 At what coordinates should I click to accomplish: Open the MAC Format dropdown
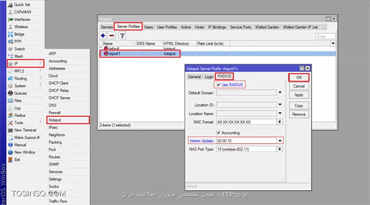(279, 122)
